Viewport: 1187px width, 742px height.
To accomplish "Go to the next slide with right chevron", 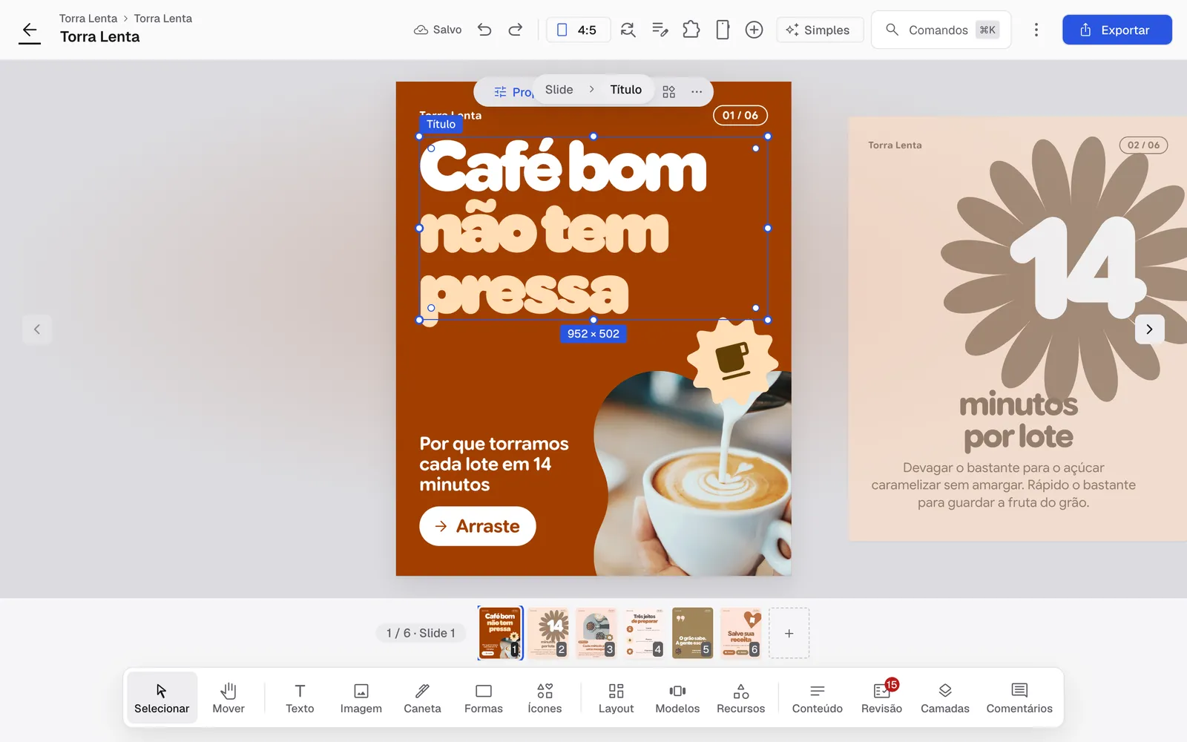I will tap(1149, 329).
